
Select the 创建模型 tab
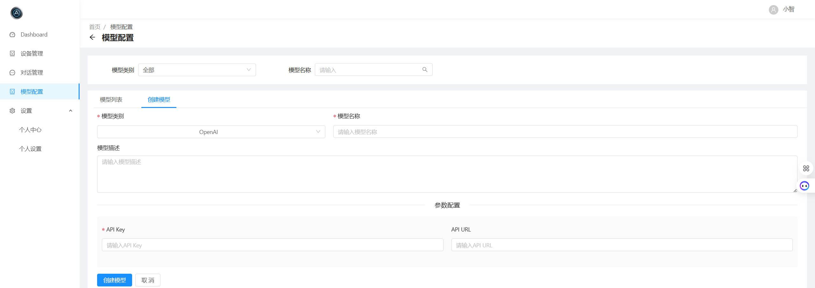[x=159, y=100]
